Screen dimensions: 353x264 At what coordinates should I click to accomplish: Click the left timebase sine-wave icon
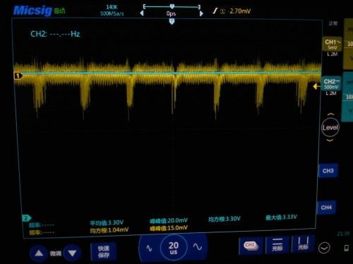149,248
